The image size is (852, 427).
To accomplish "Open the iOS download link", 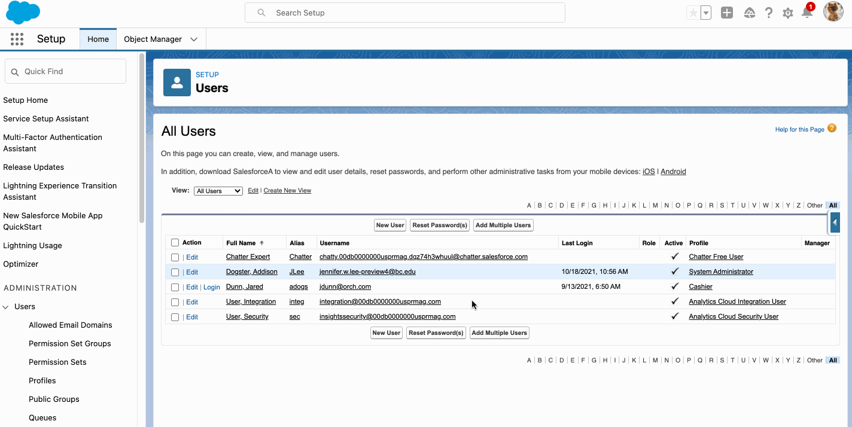I will 649,172.
